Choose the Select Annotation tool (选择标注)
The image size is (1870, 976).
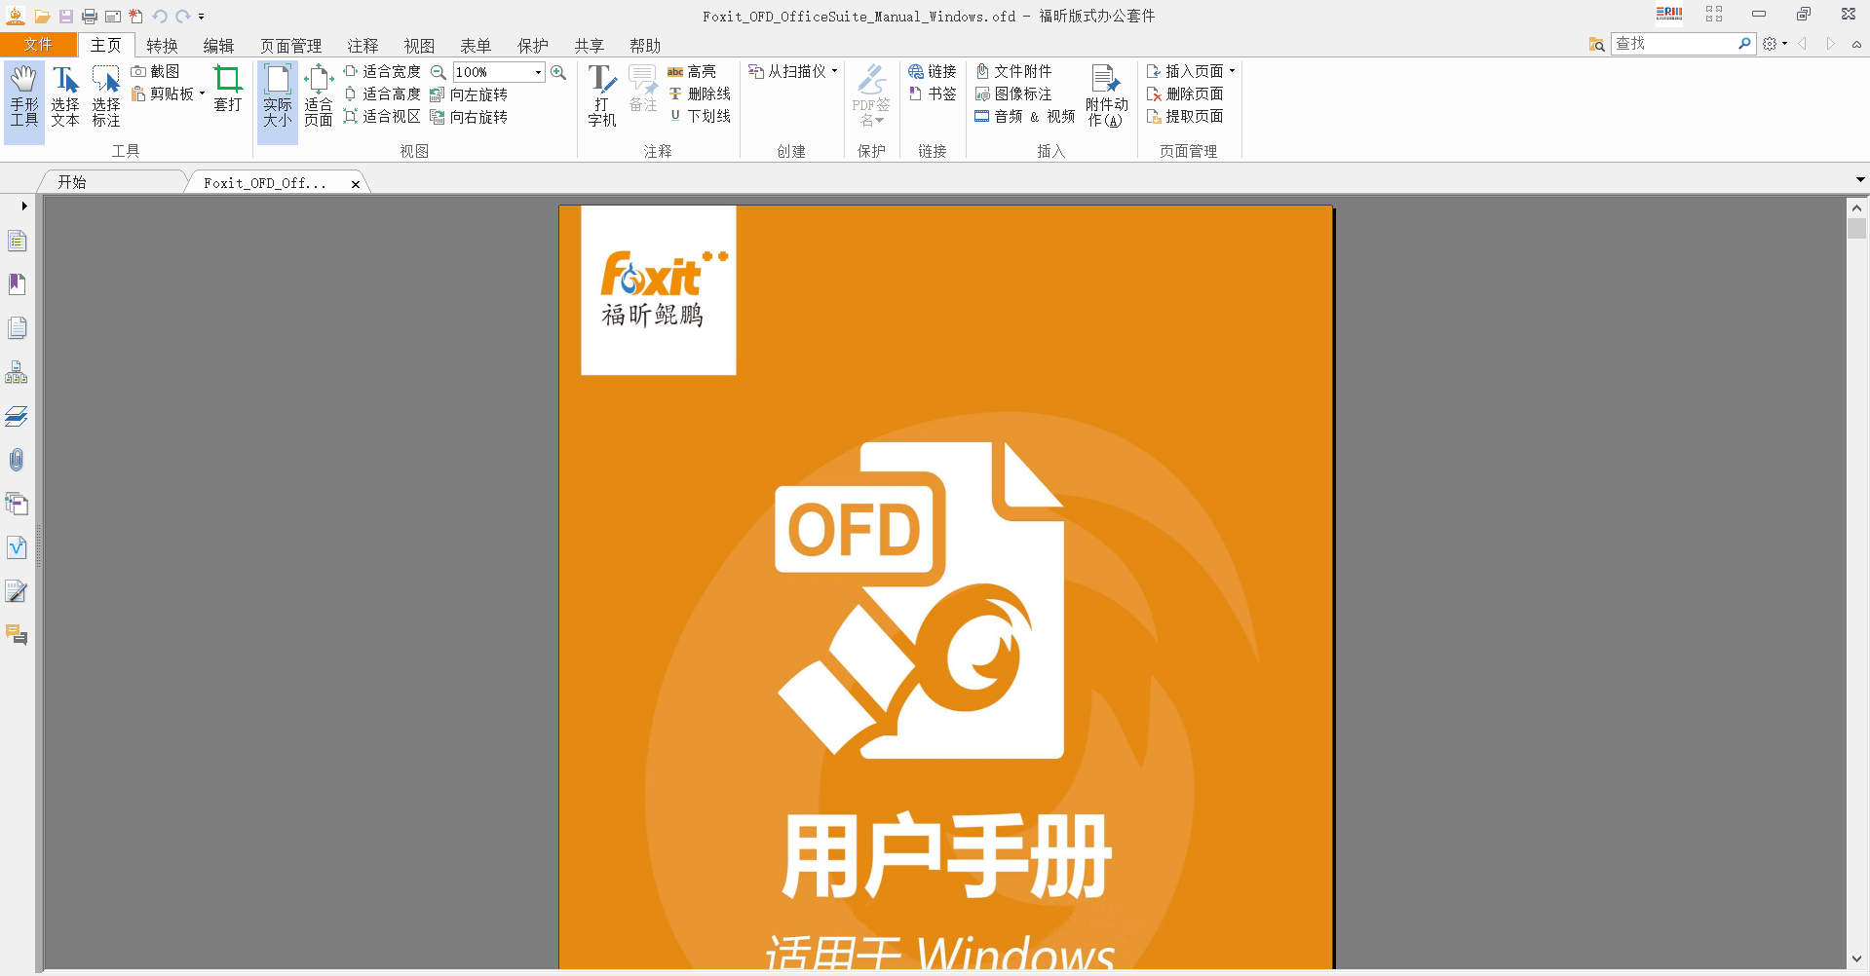click(106, 96)
